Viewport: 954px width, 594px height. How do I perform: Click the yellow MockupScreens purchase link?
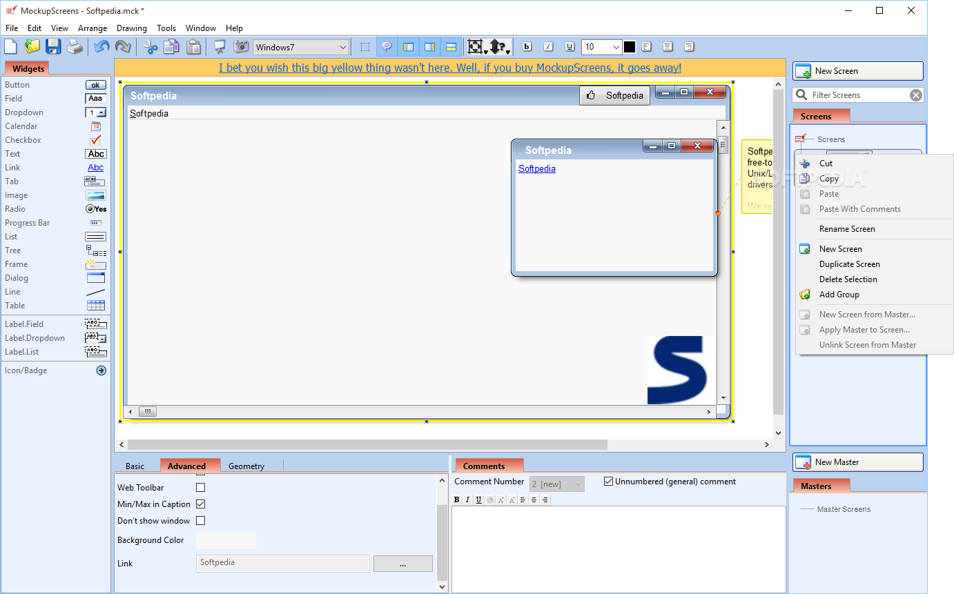pos(450,68)
